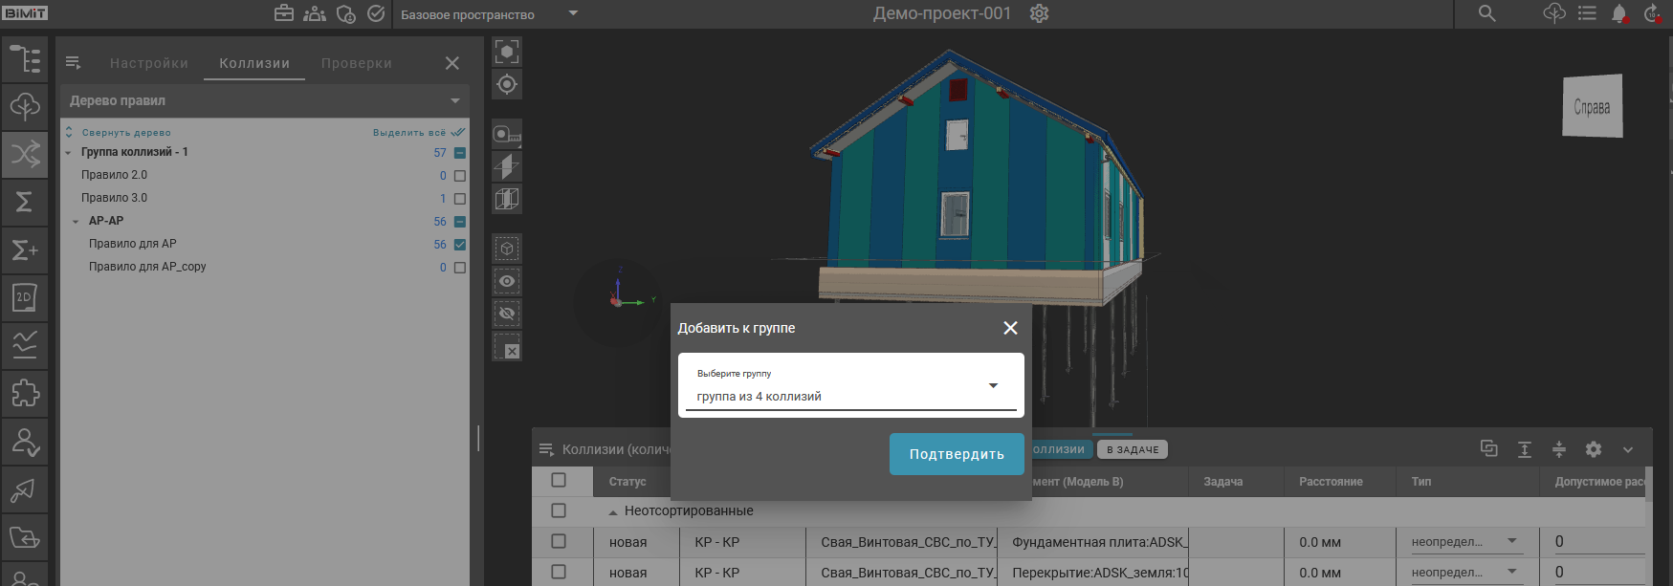Click the notifications bell icon

[1618, 13]
